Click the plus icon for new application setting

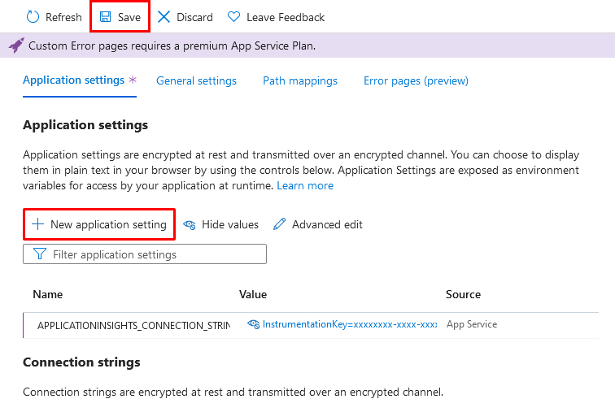(37, 224)
